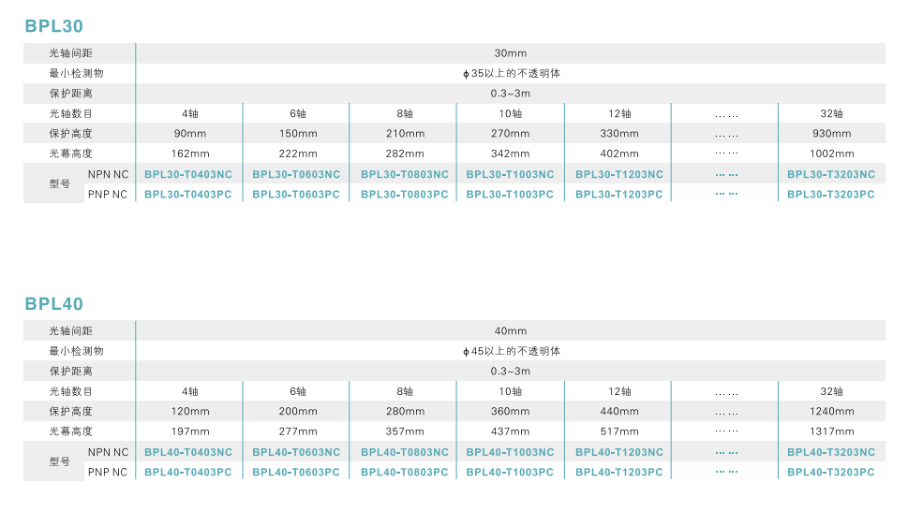Click the BPL30 section heading
Image resolution: width=908 pixels, height=526 pixels.
54,26
